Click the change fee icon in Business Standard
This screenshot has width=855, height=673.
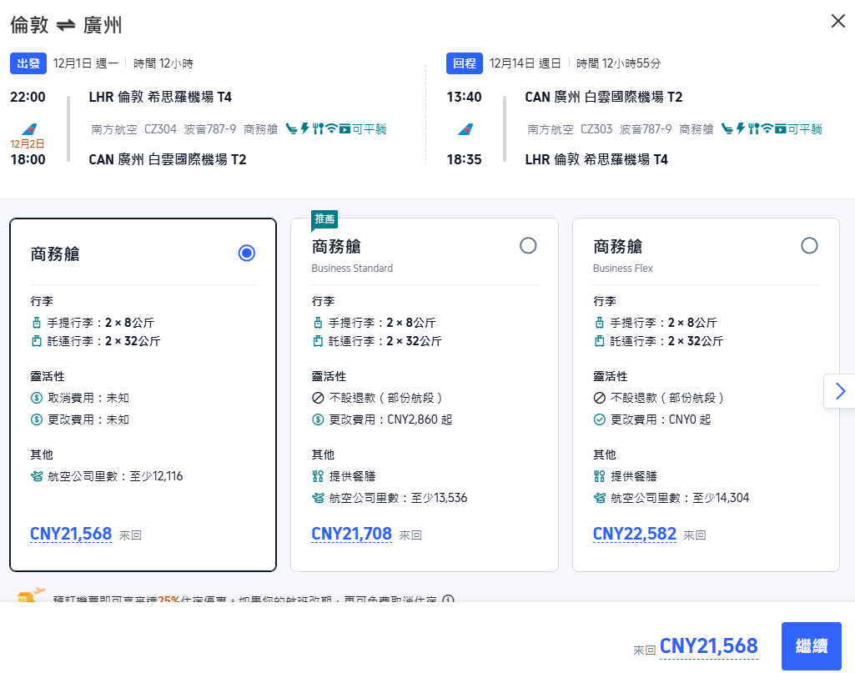[x=318, y=419]
